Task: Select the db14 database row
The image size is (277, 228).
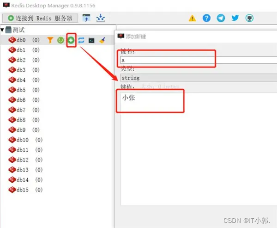Action: click(57, 180)
